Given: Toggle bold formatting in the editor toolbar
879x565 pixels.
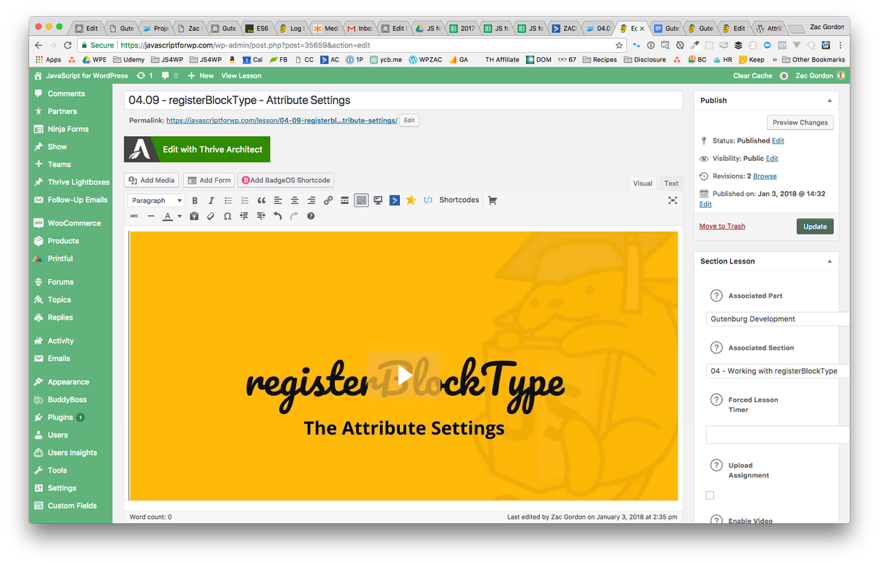Looking at the screenshot, I should [x=195, y=201].
